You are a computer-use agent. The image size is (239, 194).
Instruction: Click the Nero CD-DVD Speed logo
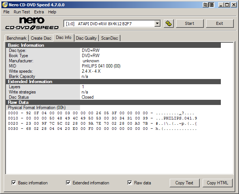coord(32,23)
